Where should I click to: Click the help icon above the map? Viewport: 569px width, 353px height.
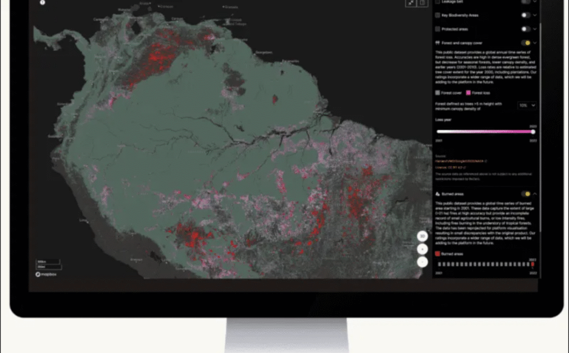pos(42,2)
